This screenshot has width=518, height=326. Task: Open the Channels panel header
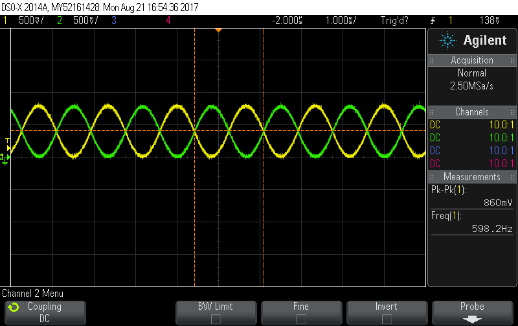coord(472,111)
